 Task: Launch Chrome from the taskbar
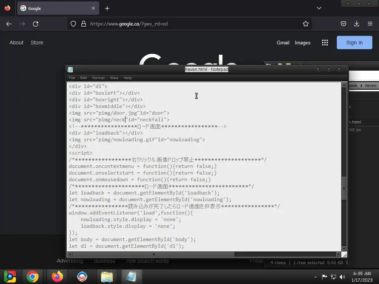tap(33, 277)
